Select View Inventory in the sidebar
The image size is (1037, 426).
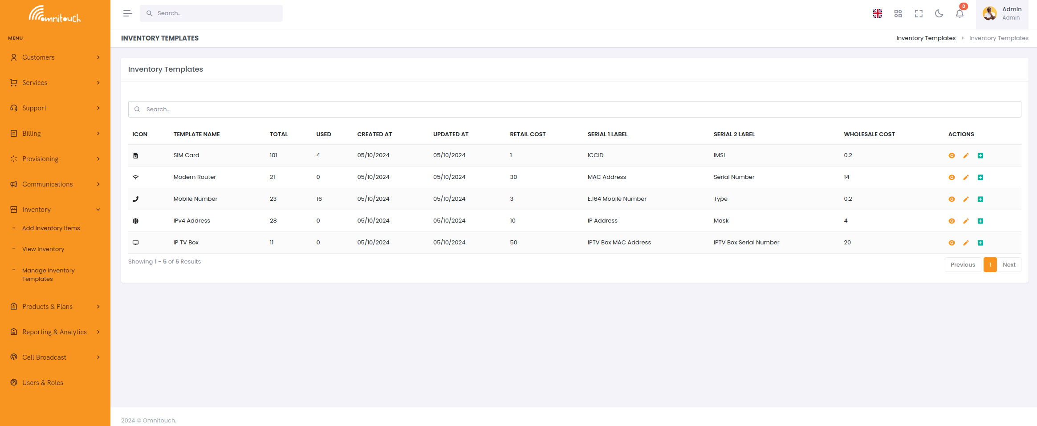click(x=43, y=249)
